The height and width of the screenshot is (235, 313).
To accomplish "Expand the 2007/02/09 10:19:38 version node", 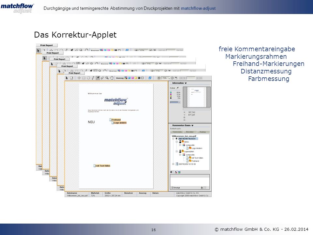I will click(x=173, y=164).
